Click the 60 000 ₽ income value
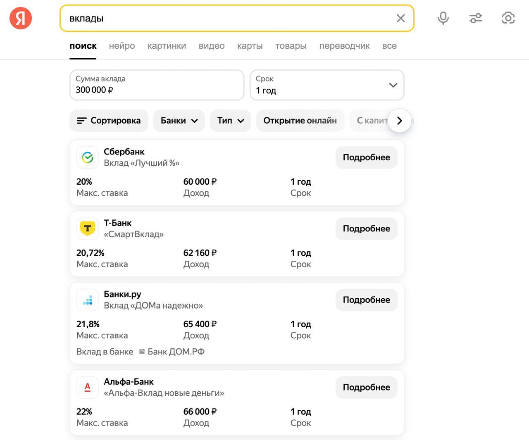The width and height of the screenshot is (529, 440). pos(200,182)
